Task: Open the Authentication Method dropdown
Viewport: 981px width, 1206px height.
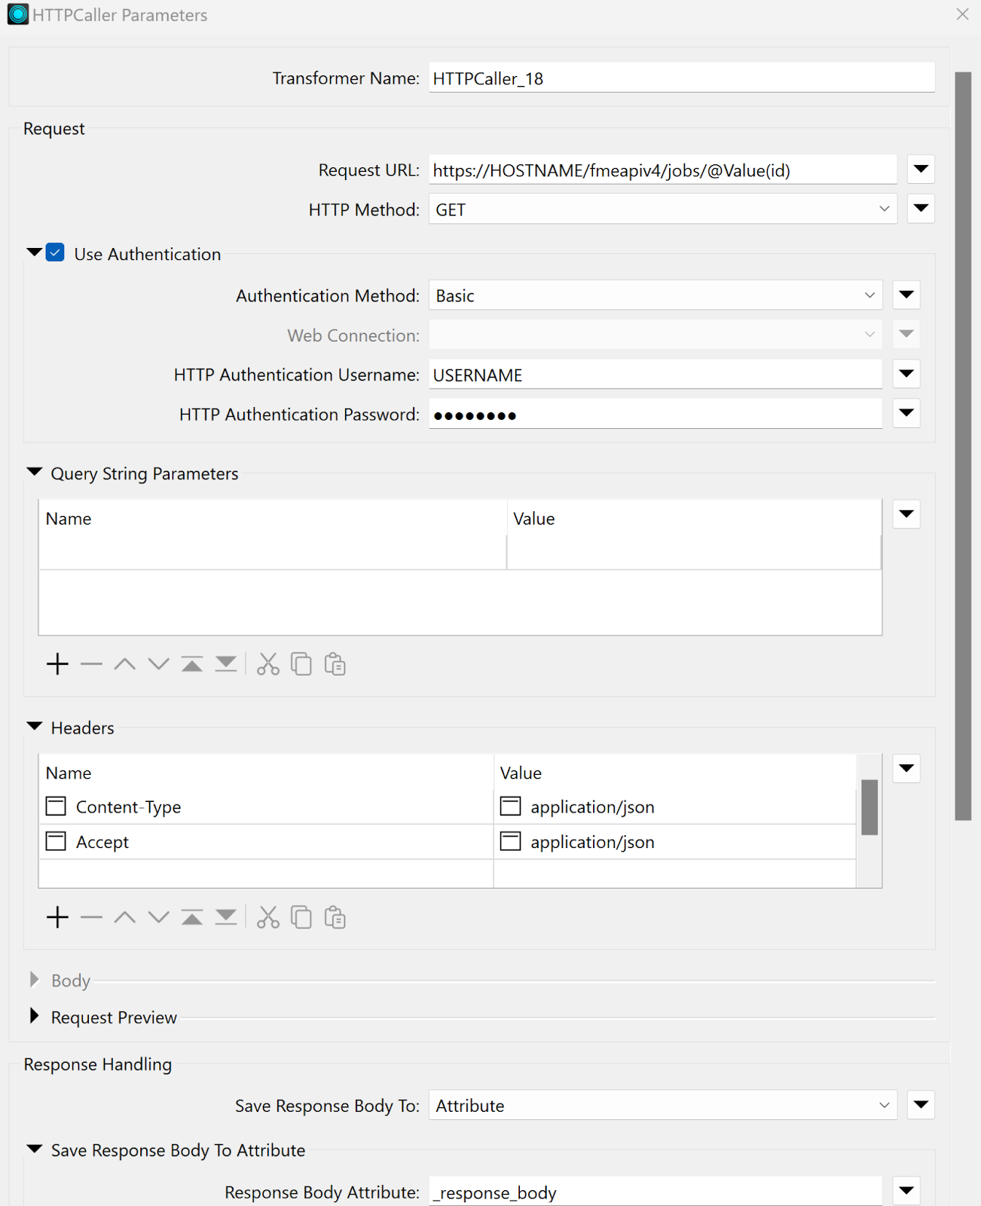Action: (x=655, y=295)
